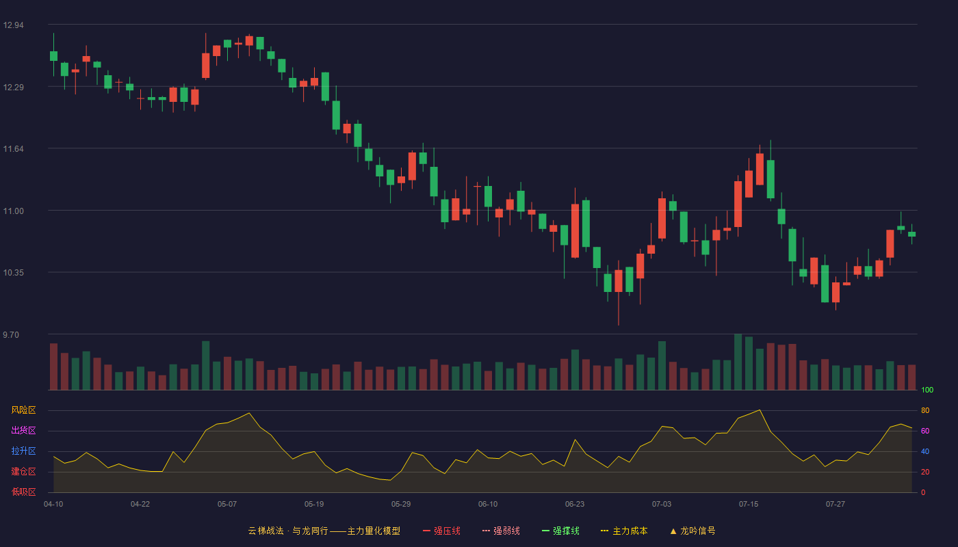Click the green 100 indicator scale value
958x547 pixels.
(x=927, y=390)
